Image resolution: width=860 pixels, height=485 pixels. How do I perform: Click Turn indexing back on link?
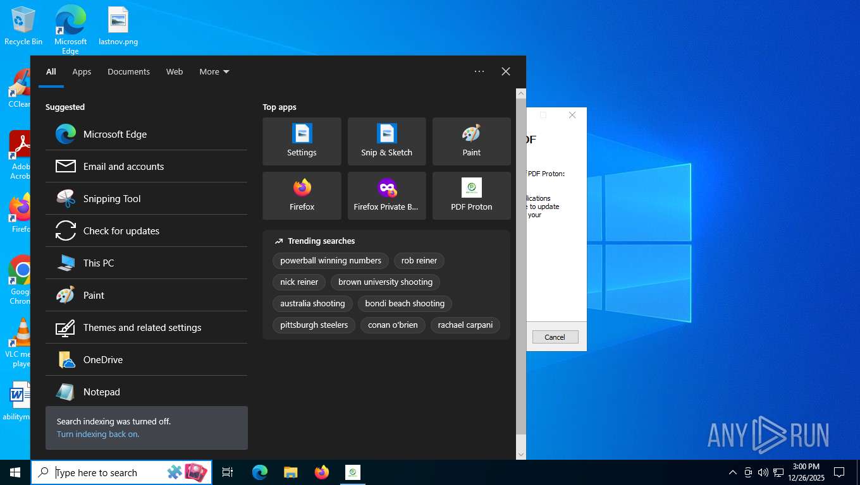point(98,434)
